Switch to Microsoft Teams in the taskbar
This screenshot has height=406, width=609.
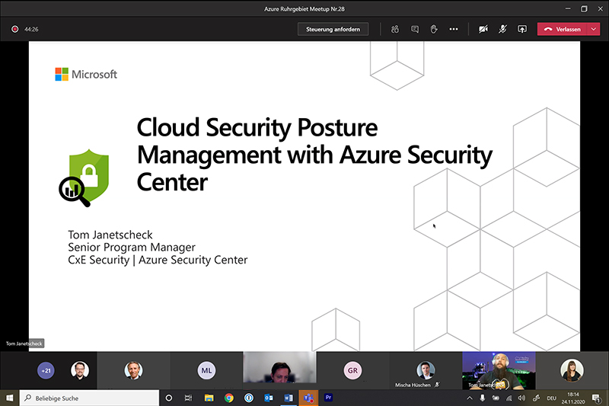pos(308,398)
